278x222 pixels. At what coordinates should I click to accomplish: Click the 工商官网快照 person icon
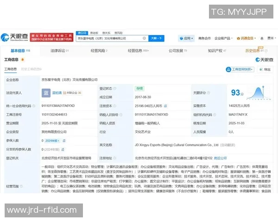(228, 69)
